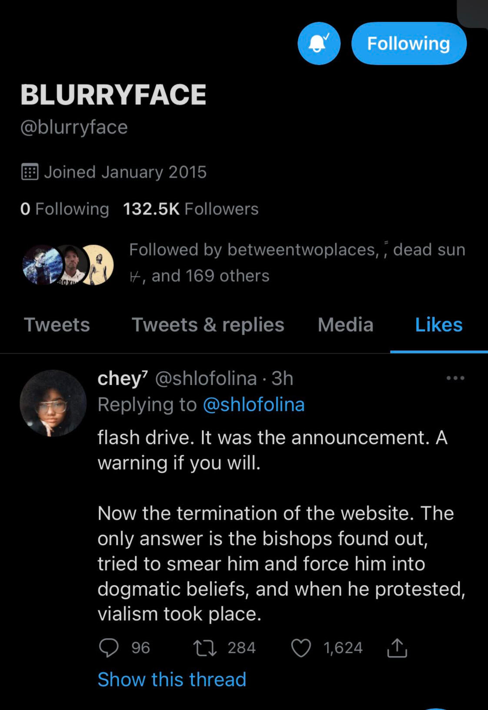Image resolution: width=488 pixels, height=710 pixels.
Task: Like the tweet with heart icon
Action: (301, 648)
